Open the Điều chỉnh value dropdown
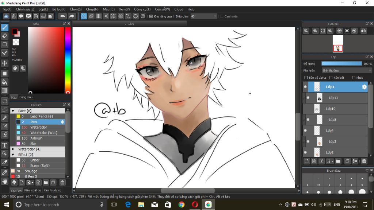 click(x=204, y=16)
